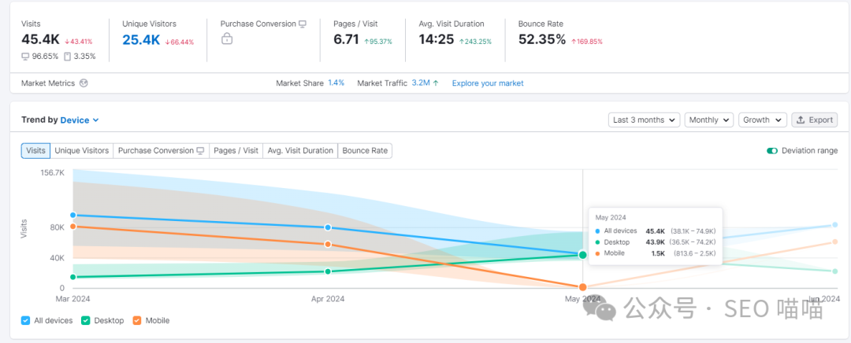Click the mobile phone icon next to 3.35%
Viewport: 851px width, 343px height.
click(67, 56)
